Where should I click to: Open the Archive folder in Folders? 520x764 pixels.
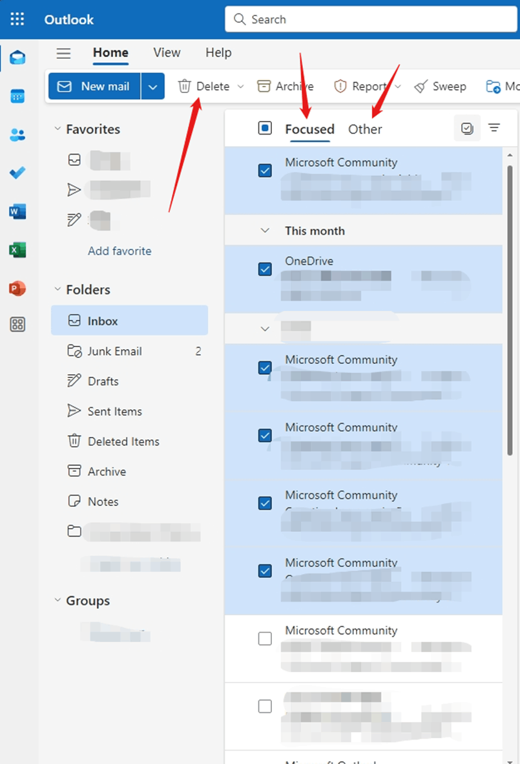pos(129,472)
